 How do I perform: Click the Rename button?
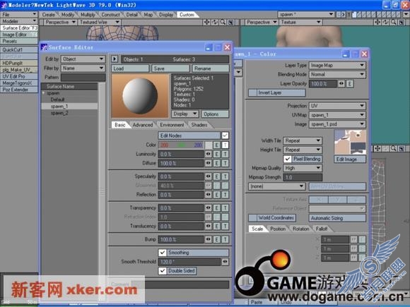tap(211, 68)
